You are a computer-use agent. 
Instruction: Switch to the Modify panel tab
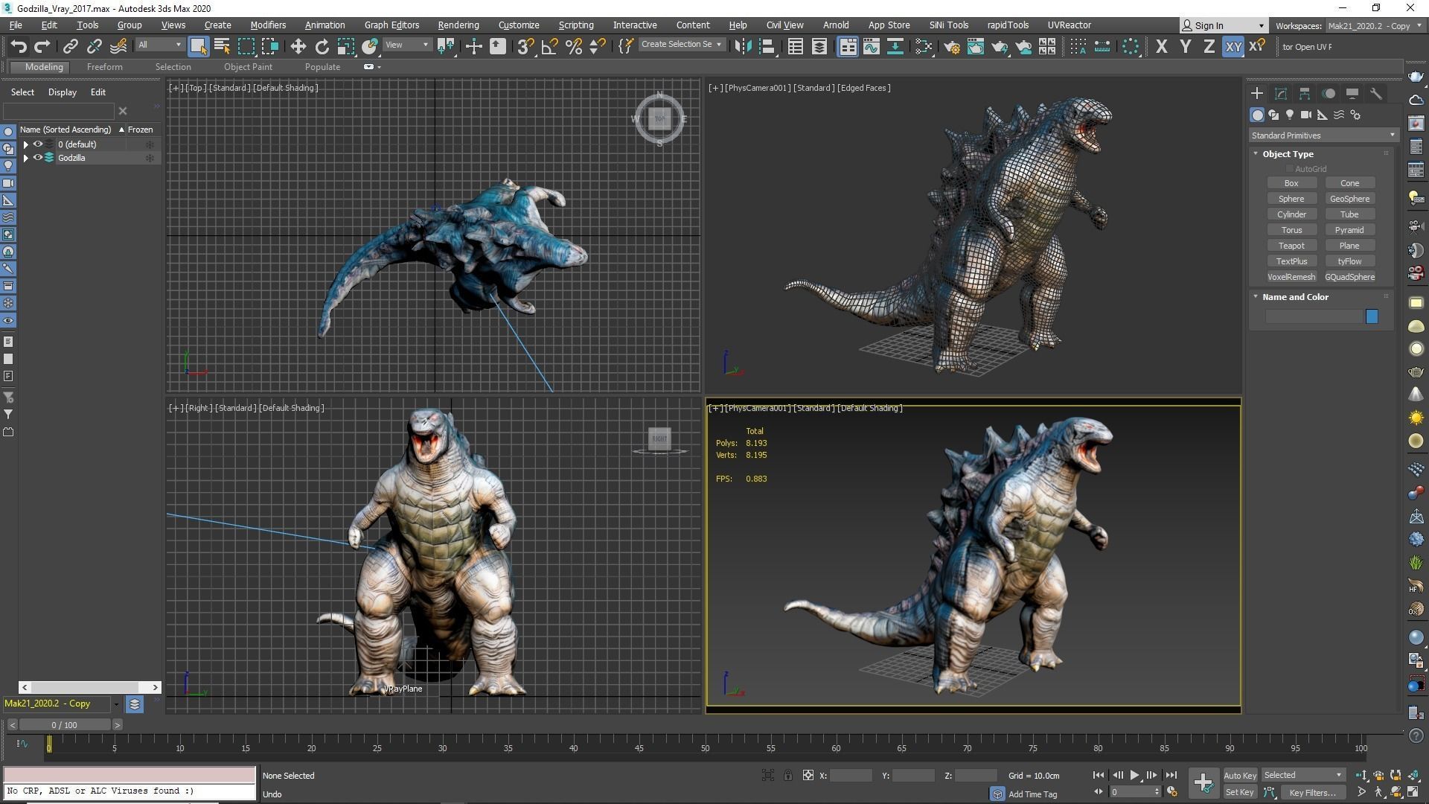(1281, 93)
